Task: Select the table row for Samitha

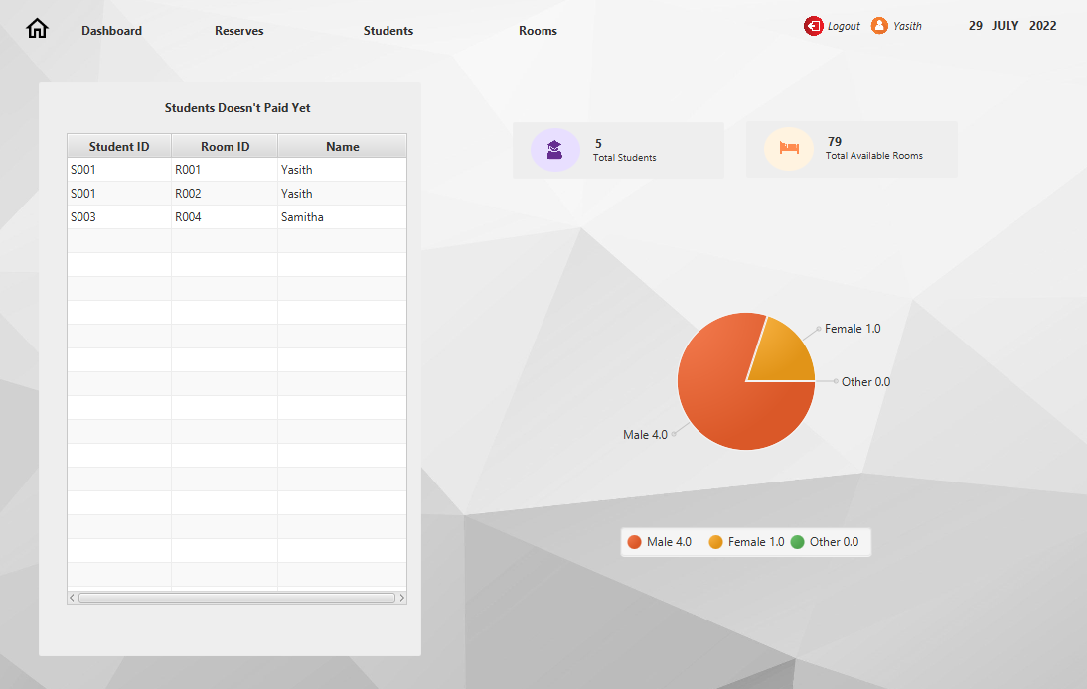Action: click(x=236, y=216)
